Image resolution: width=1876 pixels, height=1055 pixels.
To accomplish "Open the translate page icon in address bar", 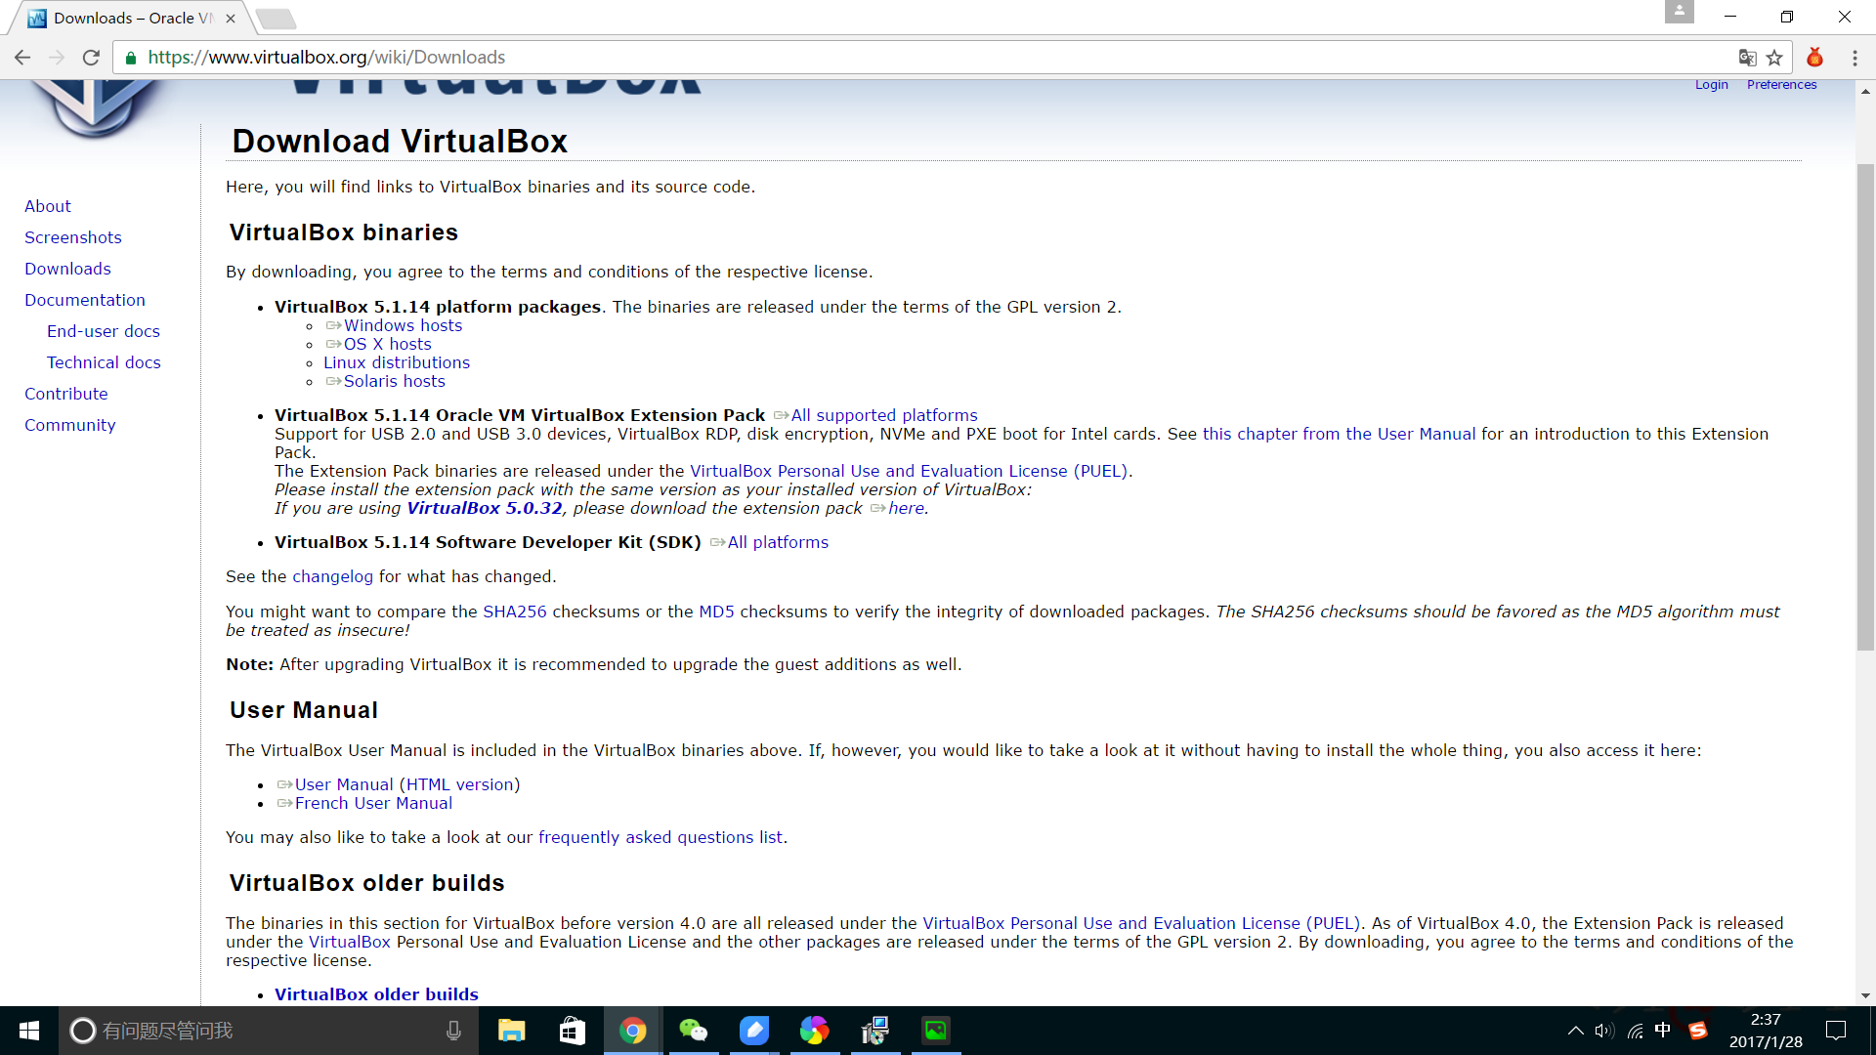I will 1747,58.
